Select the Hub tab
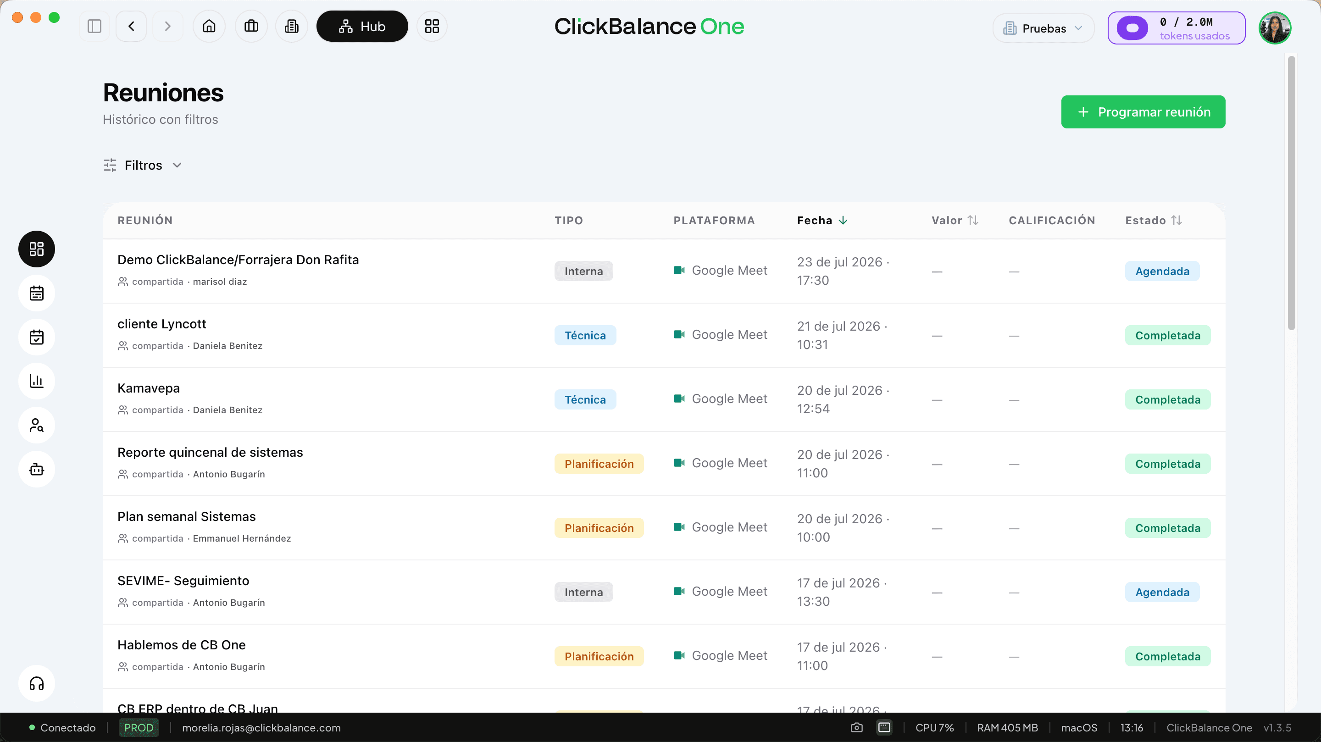1321x742 pixels. coord(362,26)
